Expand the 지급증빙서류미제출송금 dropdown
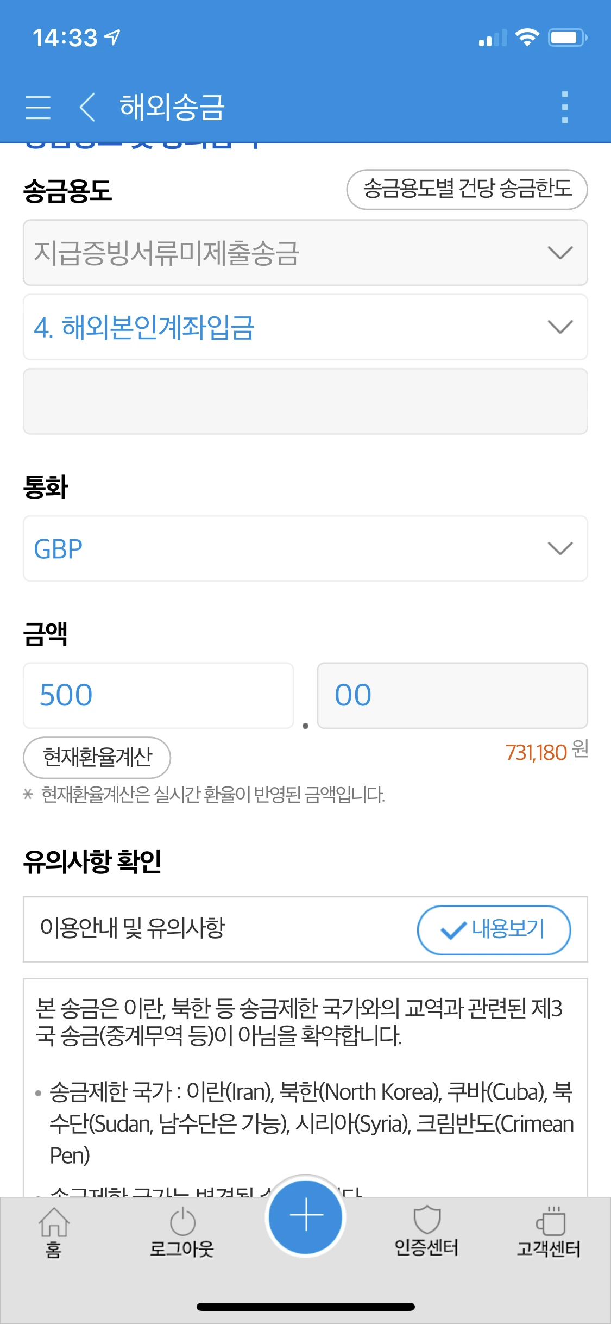This screenshot has width=611, height=1324. pos(305,253)
